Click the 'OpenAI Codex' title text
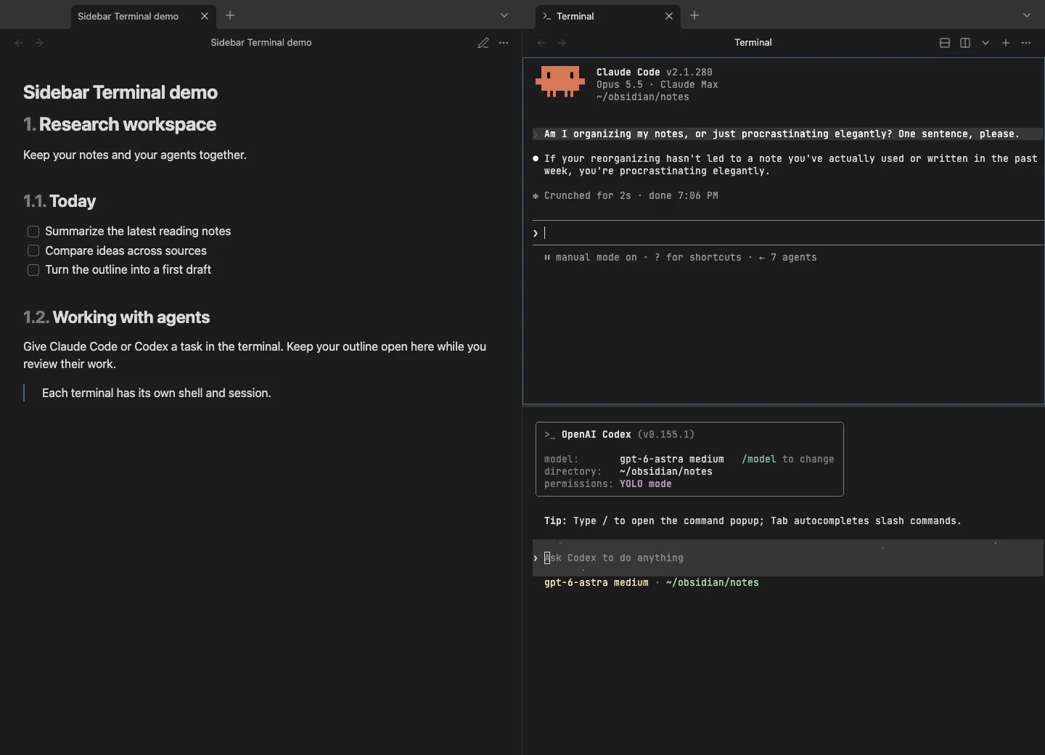 [x=597, y=434]
